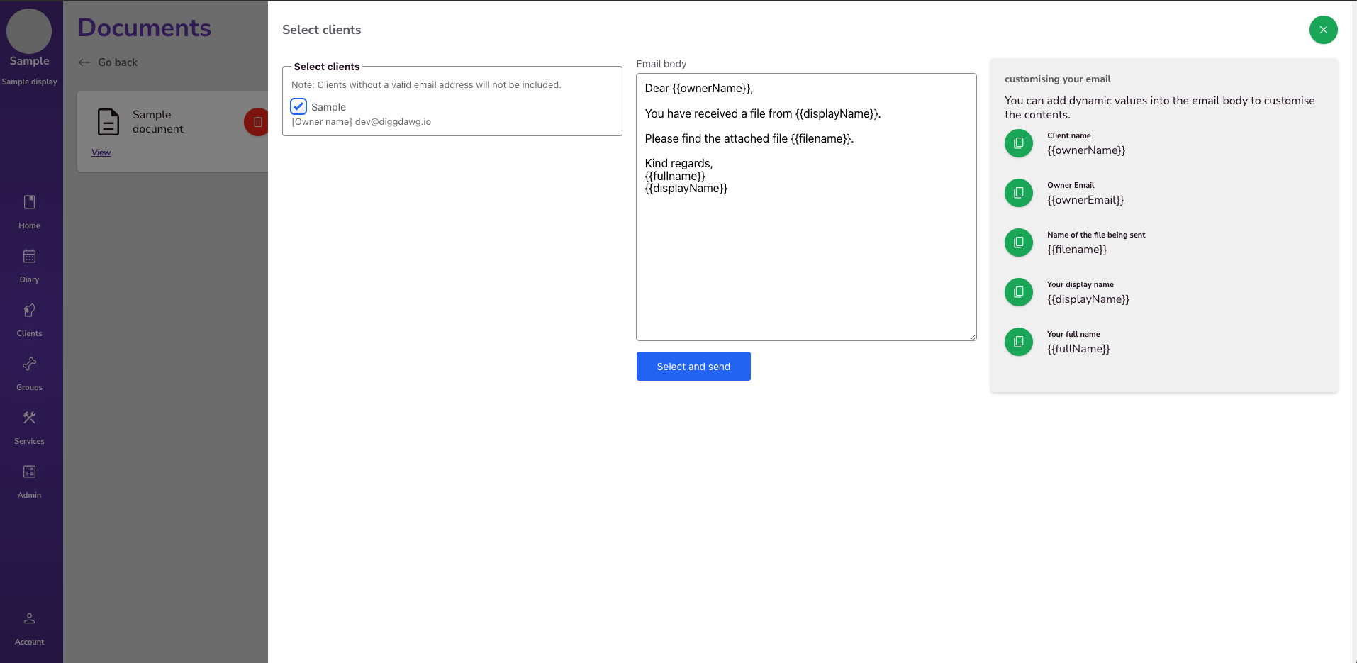The width and height of the screenshot is (1357, 663).
Task: Copy the Owner Email placeholder
Action: [x=1019, y=193]
